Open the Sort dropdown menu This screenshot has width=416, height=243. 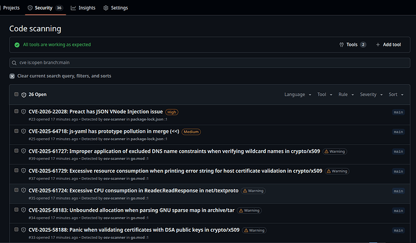396,95
